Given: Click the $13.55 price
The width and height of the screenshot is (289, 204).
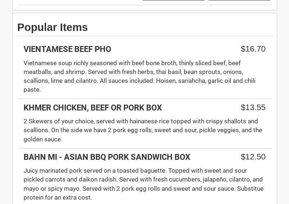Looking at the screenshot, I should pos(253,108).
